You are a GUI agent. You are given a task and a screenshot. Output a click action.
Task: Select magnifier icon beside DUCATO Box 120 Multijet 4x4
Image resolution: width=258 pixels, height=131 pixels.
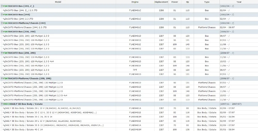click(4, 61)
